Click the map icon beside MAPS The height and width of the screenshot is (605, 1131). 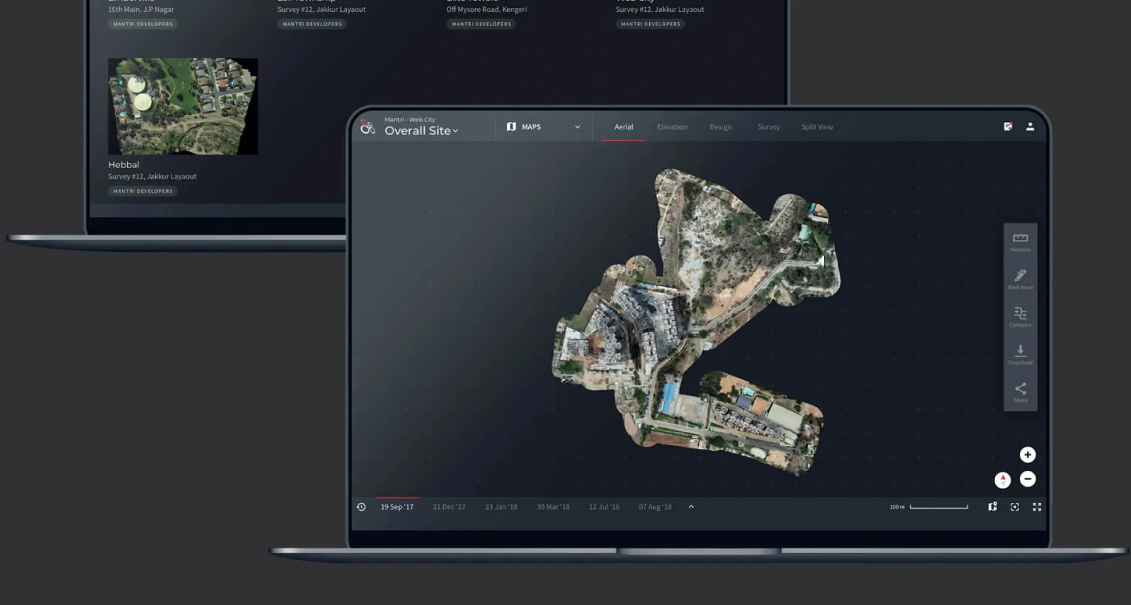[x=511, y=127]
